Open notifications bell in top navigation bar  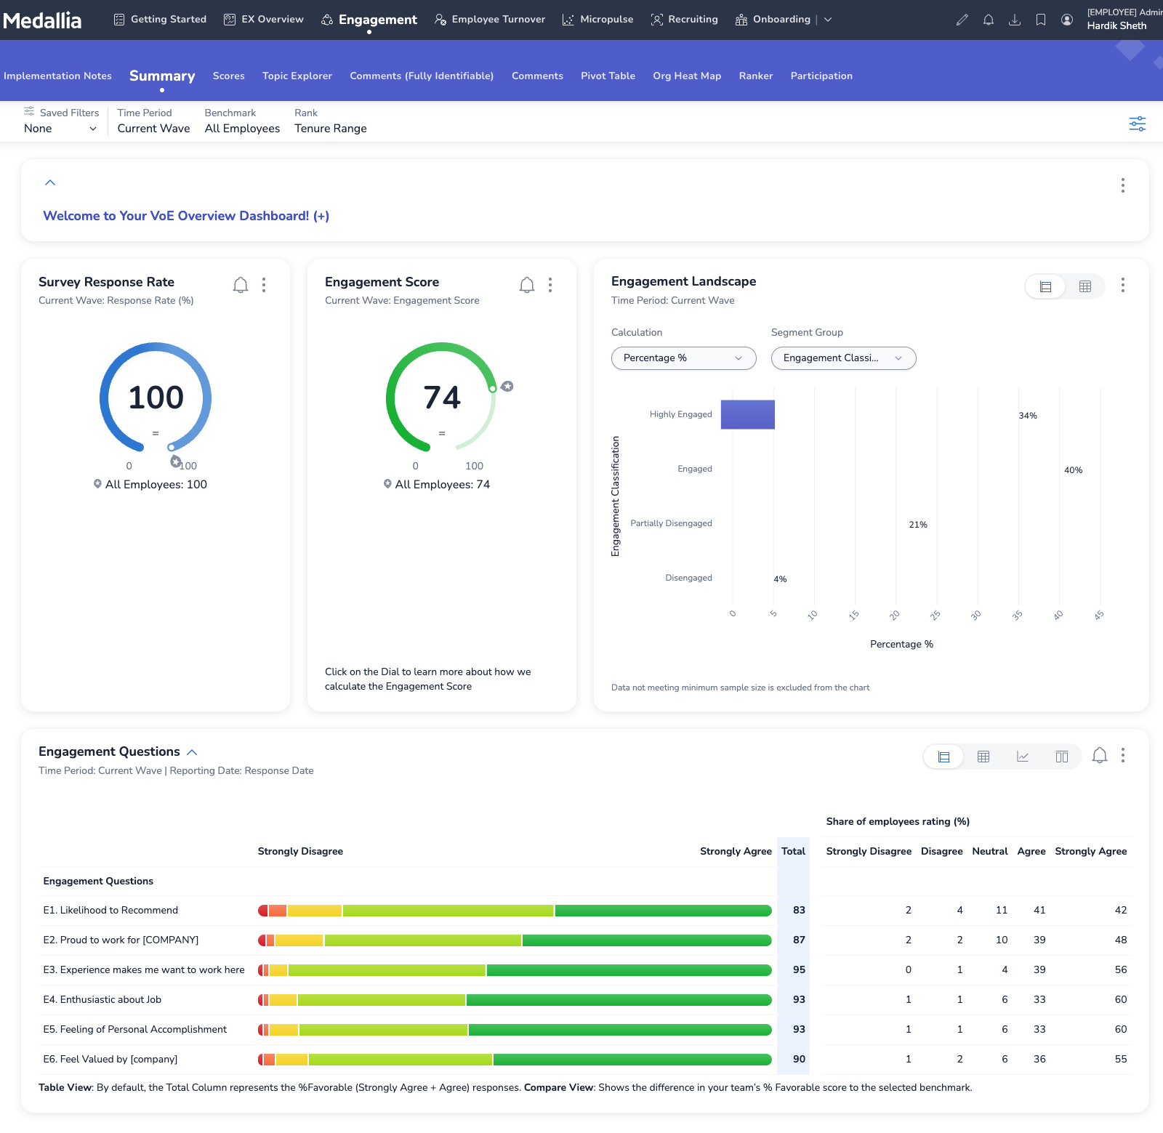[988, 20]
